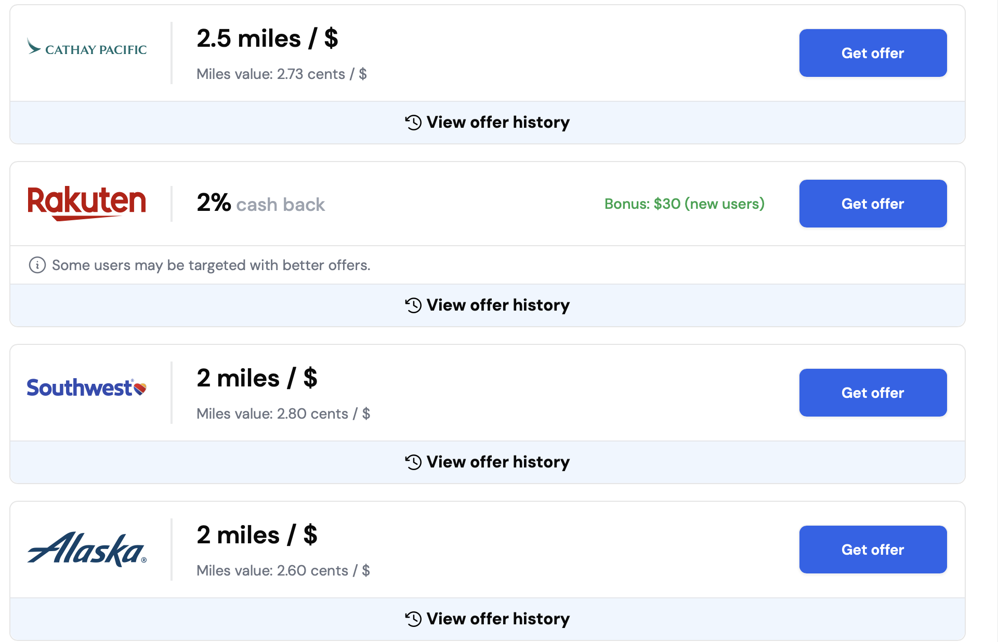Get the Cathay Pacific 2.5 miles offer
The height and width of the screenshot is (642, 998).
pos(873,53)
